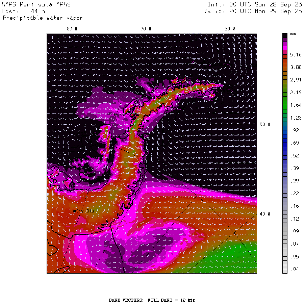Click the .07 colorbar value
Screen dimensions: 304x304
tap(295, 244)
